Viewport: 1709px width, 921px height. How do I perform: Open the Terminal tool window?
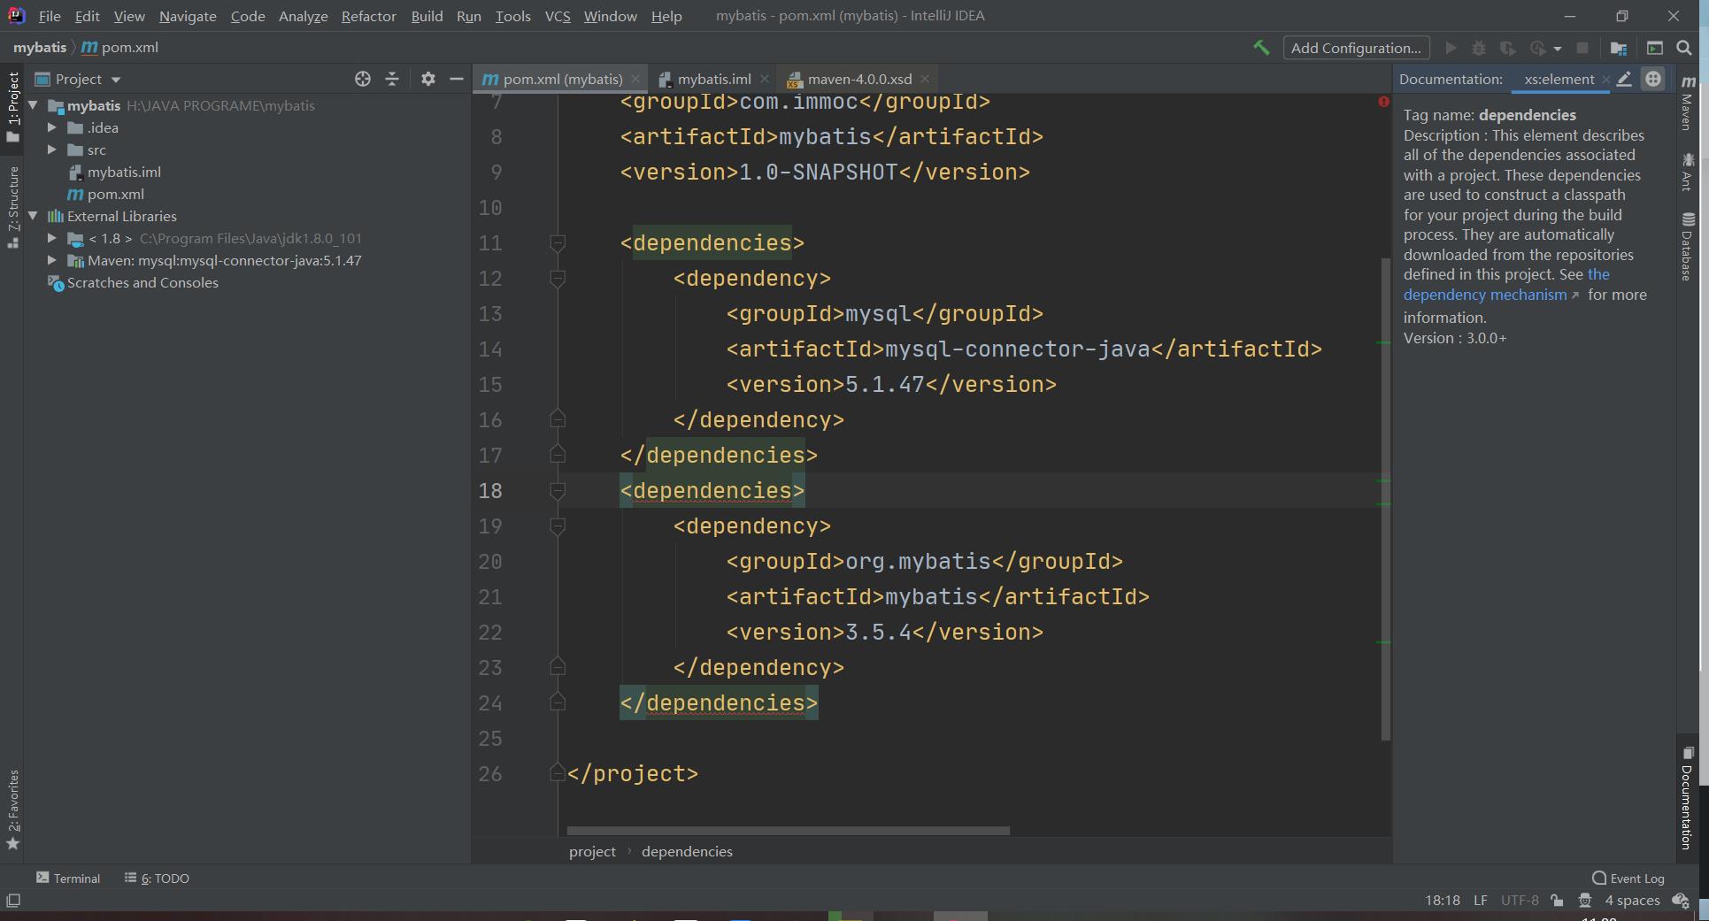68,879
